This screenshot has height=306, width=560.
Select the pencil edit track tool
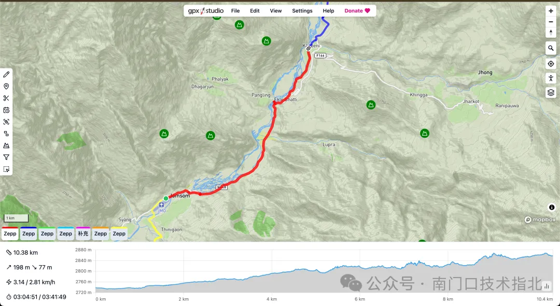(6, 75)
